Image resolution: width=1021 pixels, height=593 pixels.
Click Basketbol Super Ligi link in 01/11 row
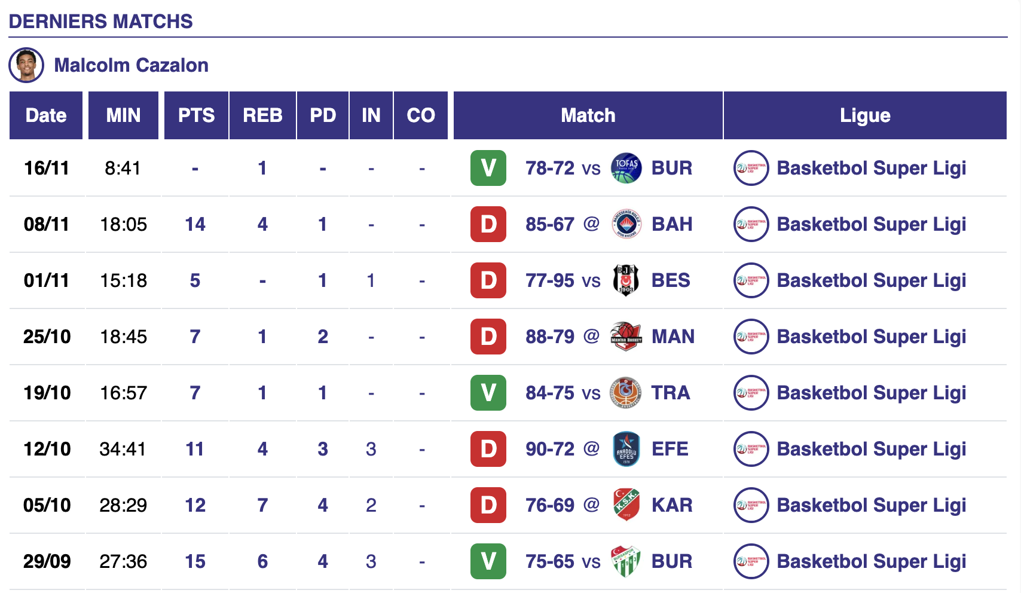click(871, 280)
